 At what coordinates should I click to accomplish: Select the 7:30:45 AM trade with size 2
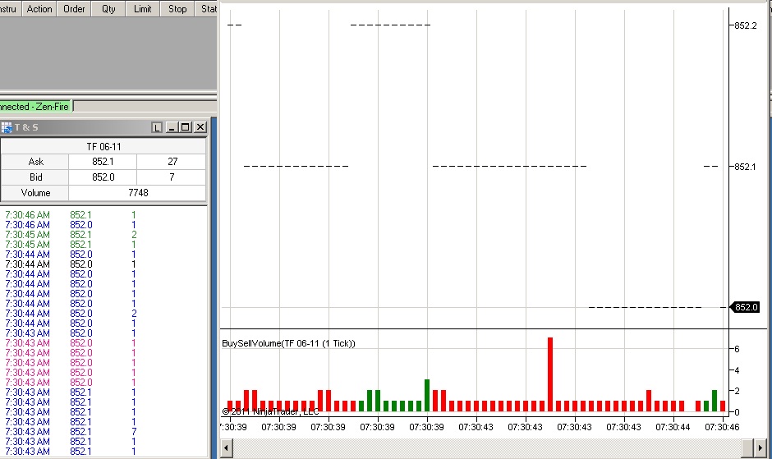(103, 235)
